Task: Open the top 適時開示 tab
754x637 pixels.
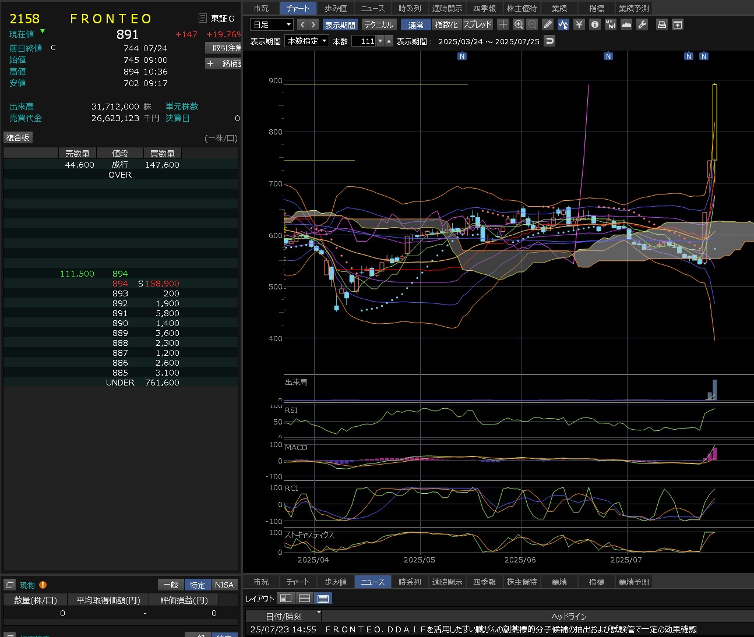Action: click(447, 8)
